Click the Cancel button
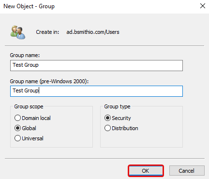Screen dimensions: 209x179 pyautogui.click(x=187, y=171)
